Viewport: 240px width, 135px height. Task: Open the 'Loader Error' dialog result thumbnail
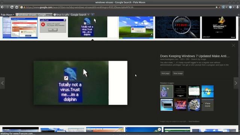[x=53, y=26]
